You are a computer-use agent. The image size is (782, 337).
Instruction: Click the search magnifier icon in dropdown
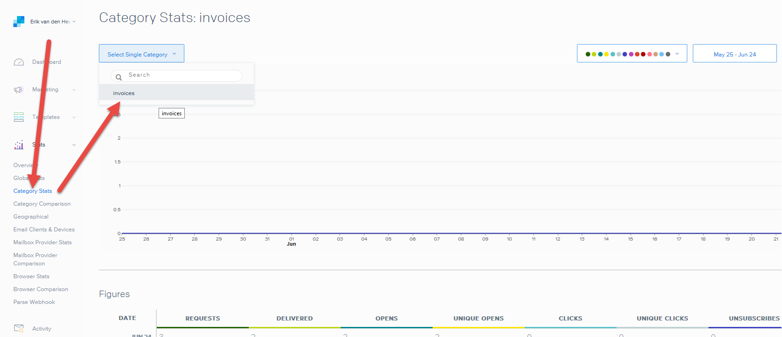point(119,77)
